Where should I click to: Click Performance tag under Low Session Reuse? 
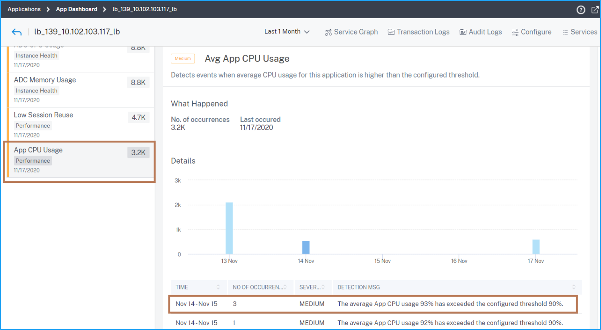click(x=33, y=126)
